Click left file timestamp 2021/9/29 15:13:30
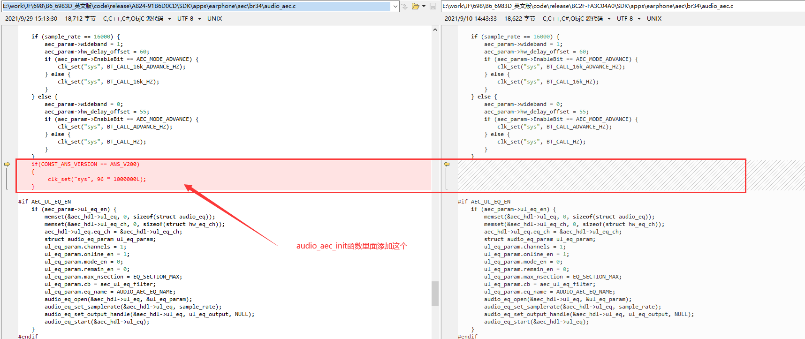 coord(31,19)
